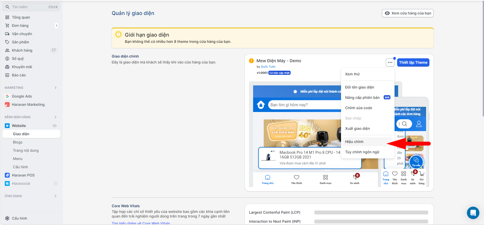Open Tổng quan dashboard icon
Image resolution: width=484 pixels, height=225 pixels.
point(7,17)
